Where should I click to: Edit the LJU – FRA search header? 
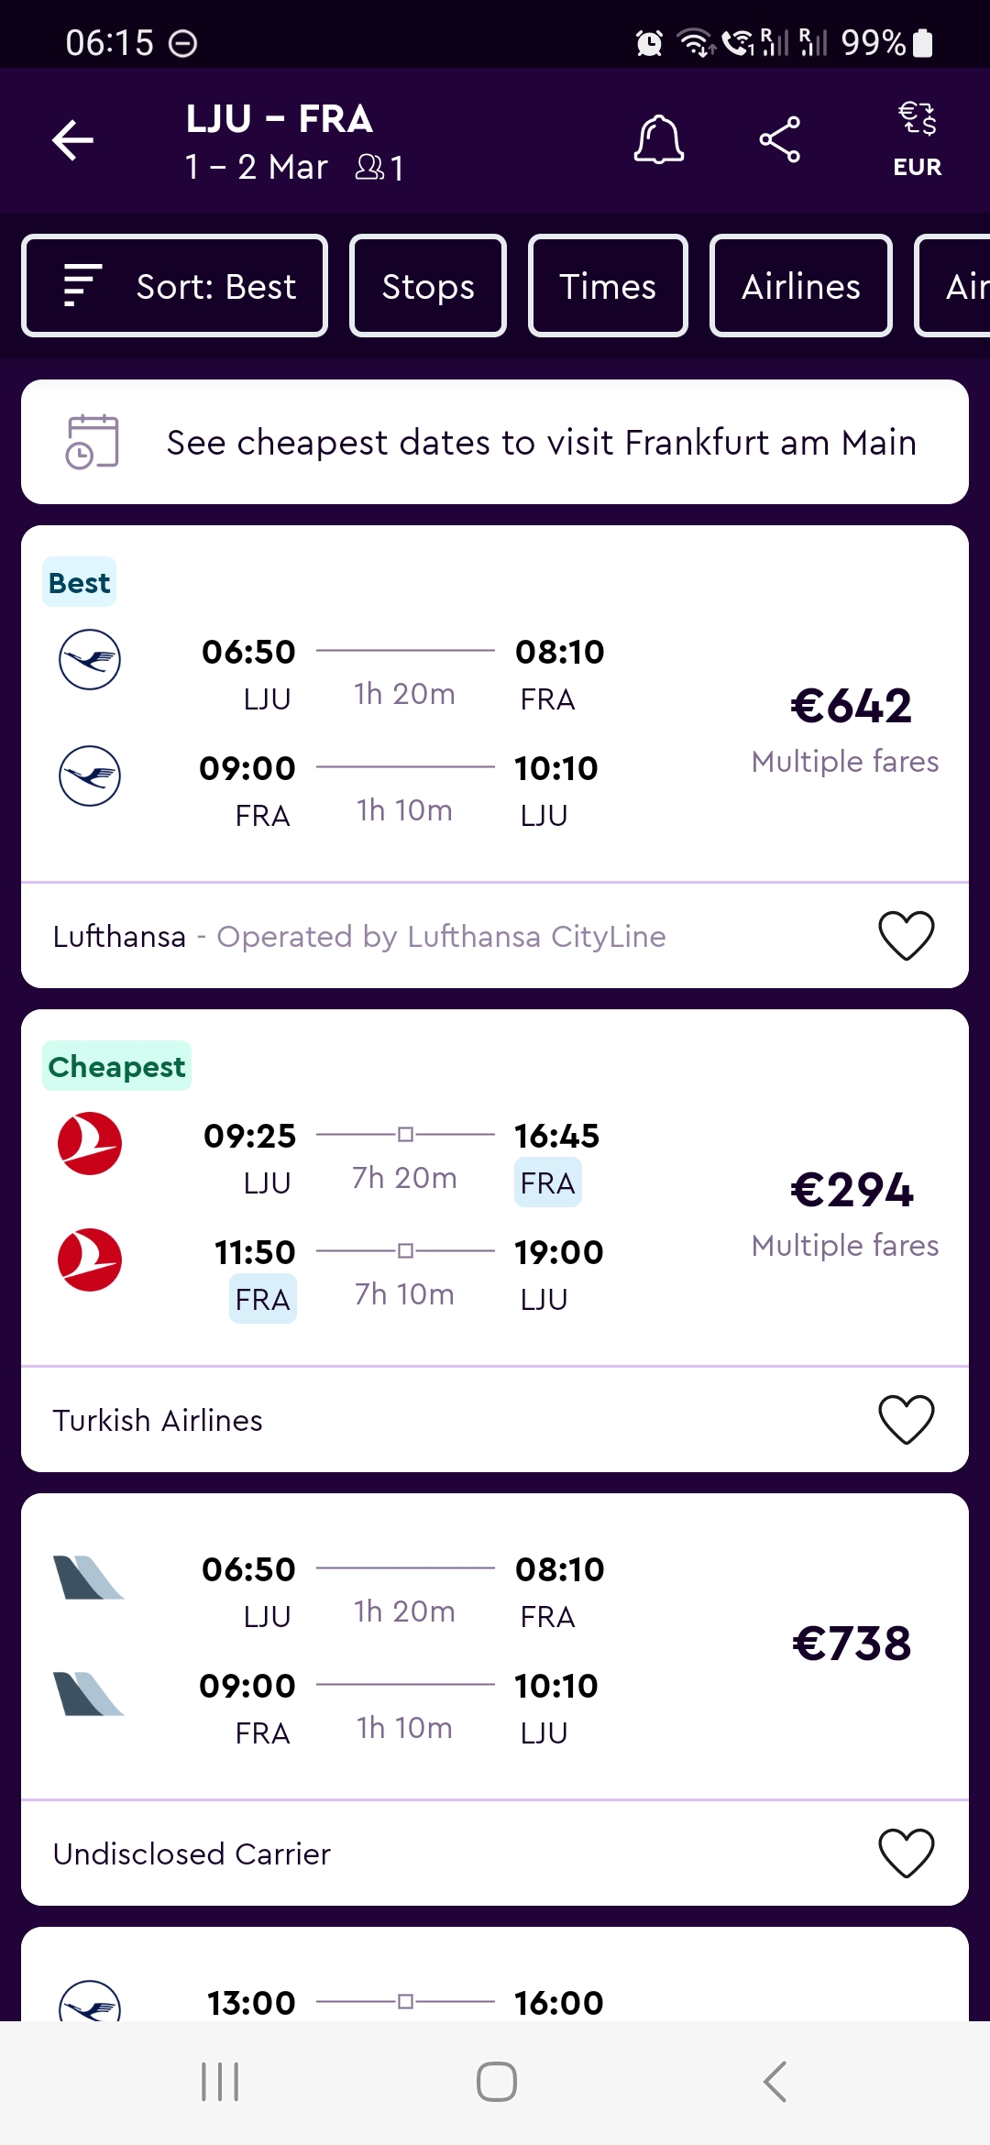[293, 142]
